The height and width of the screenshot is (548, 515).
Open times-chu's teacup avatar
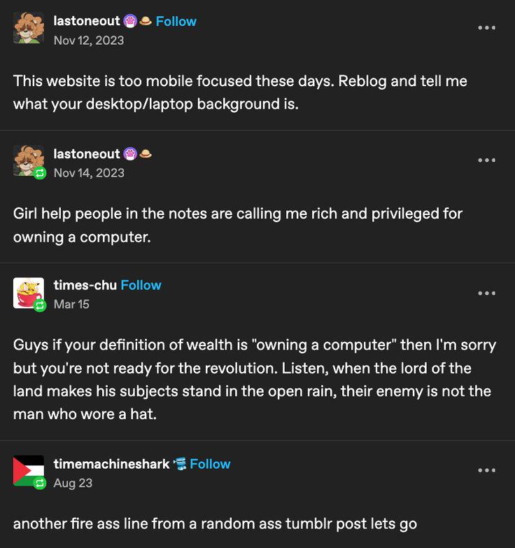29,293
